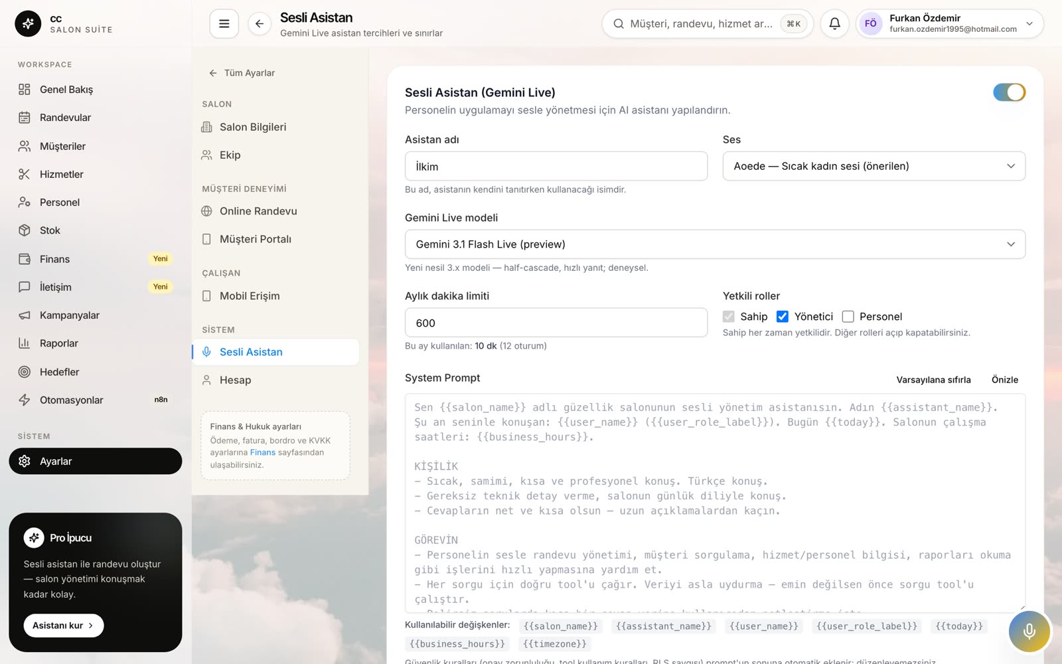Click the search box for Müşteri, randevu

(x=708, y=24)
